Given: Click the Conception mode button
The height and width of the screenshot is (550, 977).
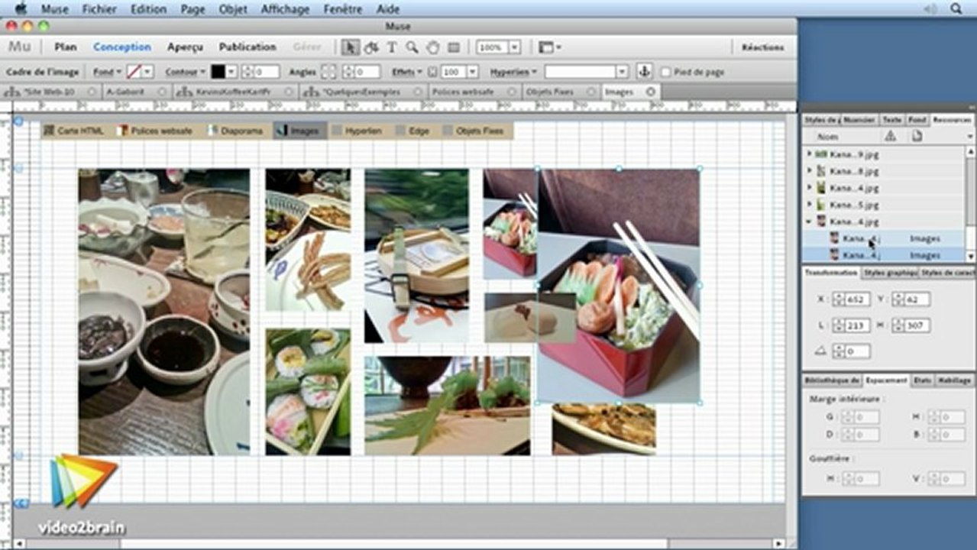Looking at the screenshot, I should 122,47.
